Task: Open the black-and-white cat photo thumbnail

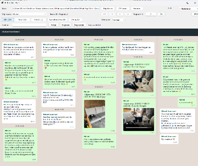Action: point(138,81)
